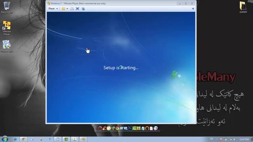Launch Photoshop from the dock
The height and width of the screenshot is (142, 253).
(x=130, y=128)
